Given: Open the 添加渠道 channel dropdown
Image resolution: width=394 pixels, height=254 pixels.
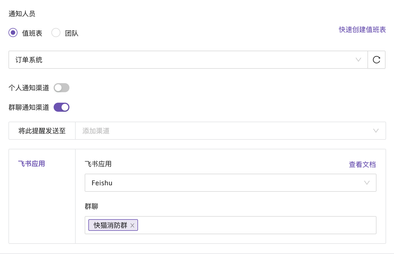Looking at the screenshot, I should point(230,131).
